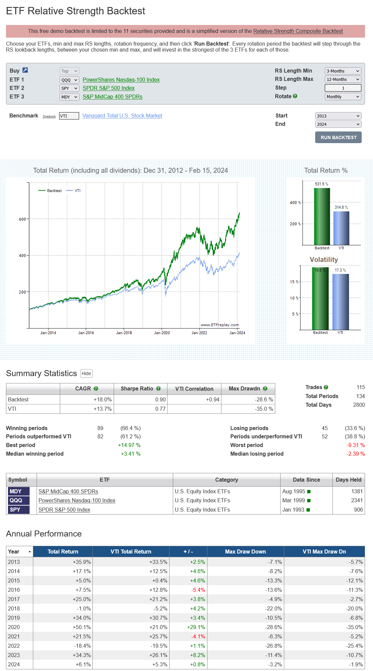The image size is (373, 671).
Task: Click the Worst period -9.31 % value
Action: (x=356, y=445)
